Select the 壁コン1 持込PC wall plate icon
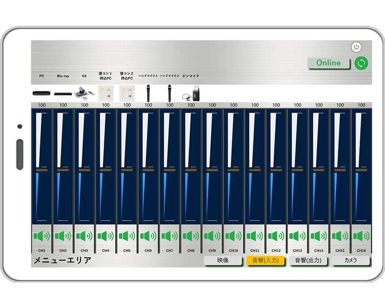Screen dimensions: 385x308 106,92
